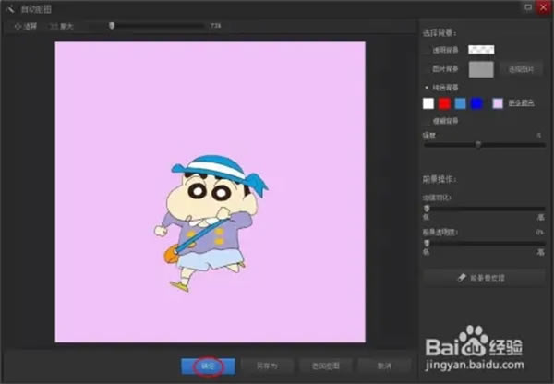Pick the dark blue color swatch
The height and width of the screenshot is (384, 554).
[476, 103]
